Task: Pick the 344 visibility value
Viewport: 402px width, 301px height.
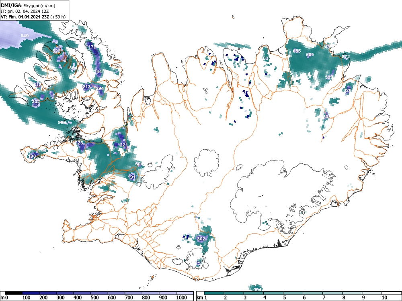Action: 98,71
